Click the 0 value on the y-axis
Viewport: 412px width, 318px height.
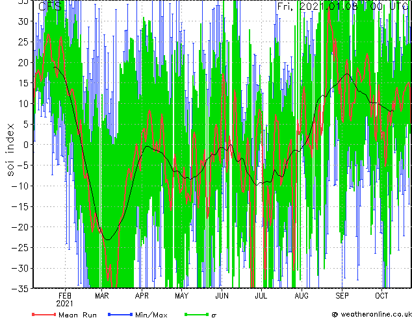click(x=26, y=145)
